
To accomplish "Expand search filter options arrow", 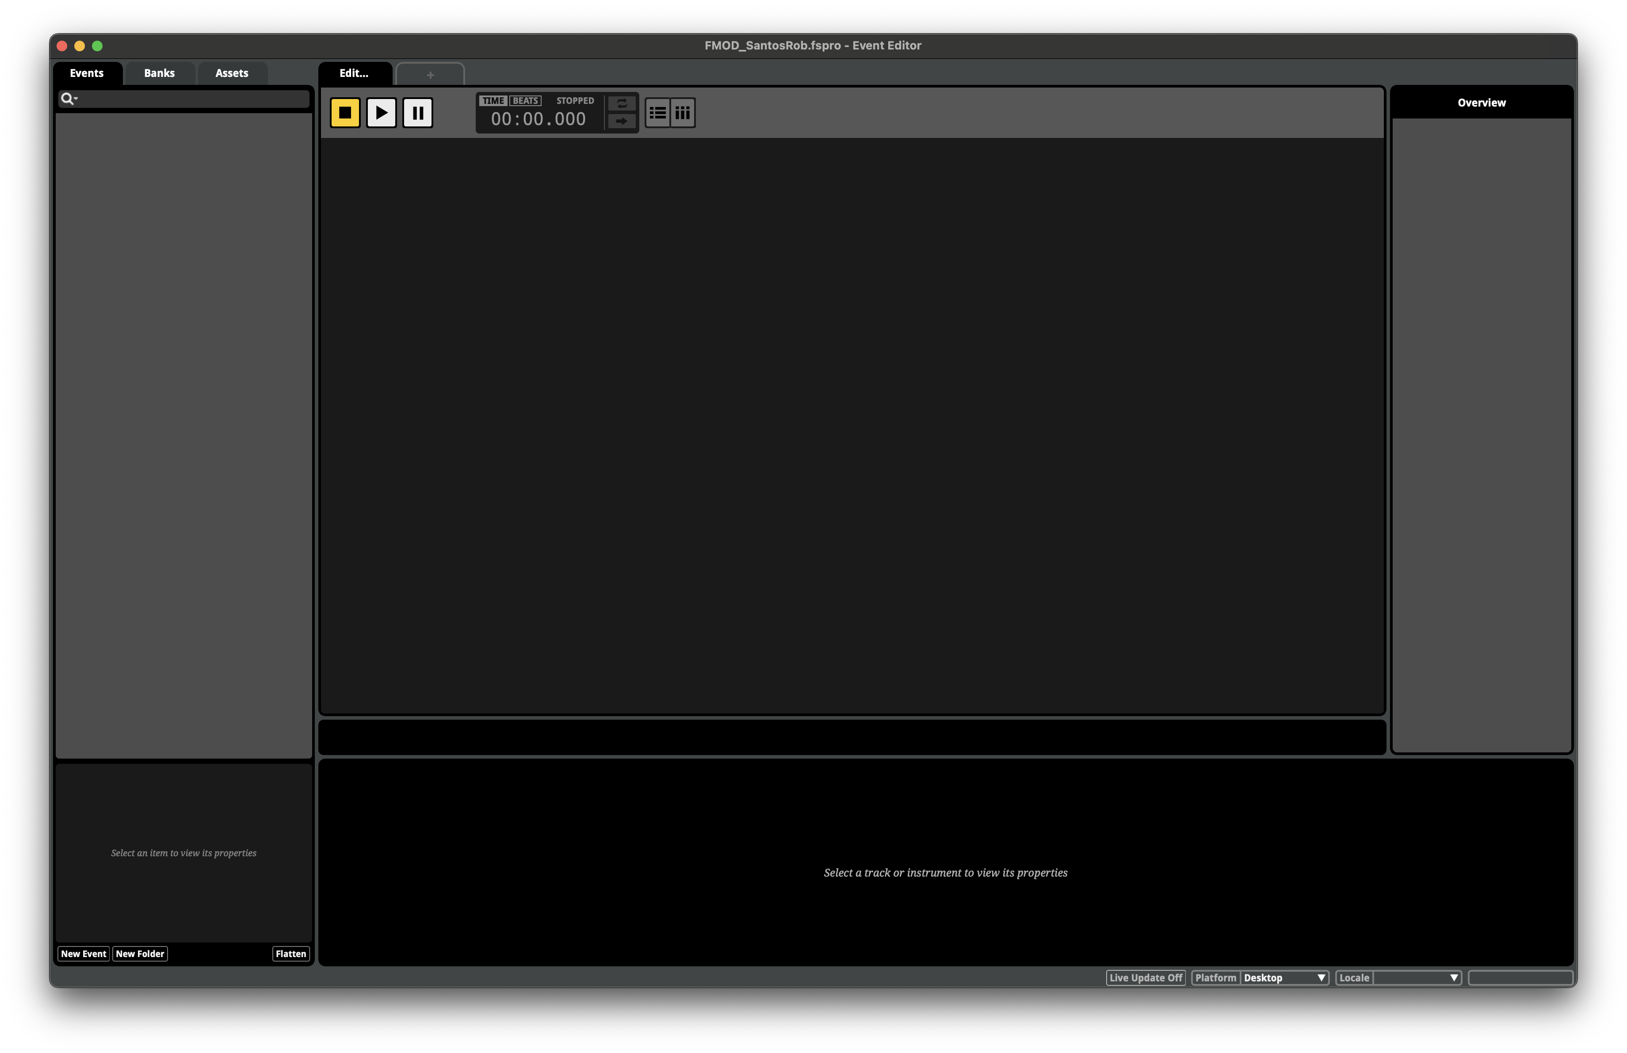I will tap(76, 99).
